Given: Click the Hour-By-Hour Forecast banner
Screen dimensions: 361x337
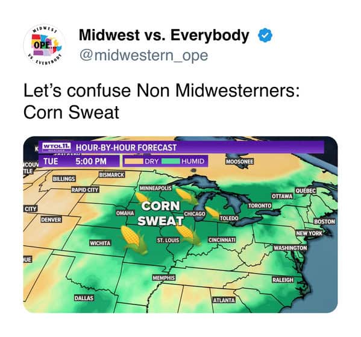Looking at the screenshot, I should click(x=181, y=147).
